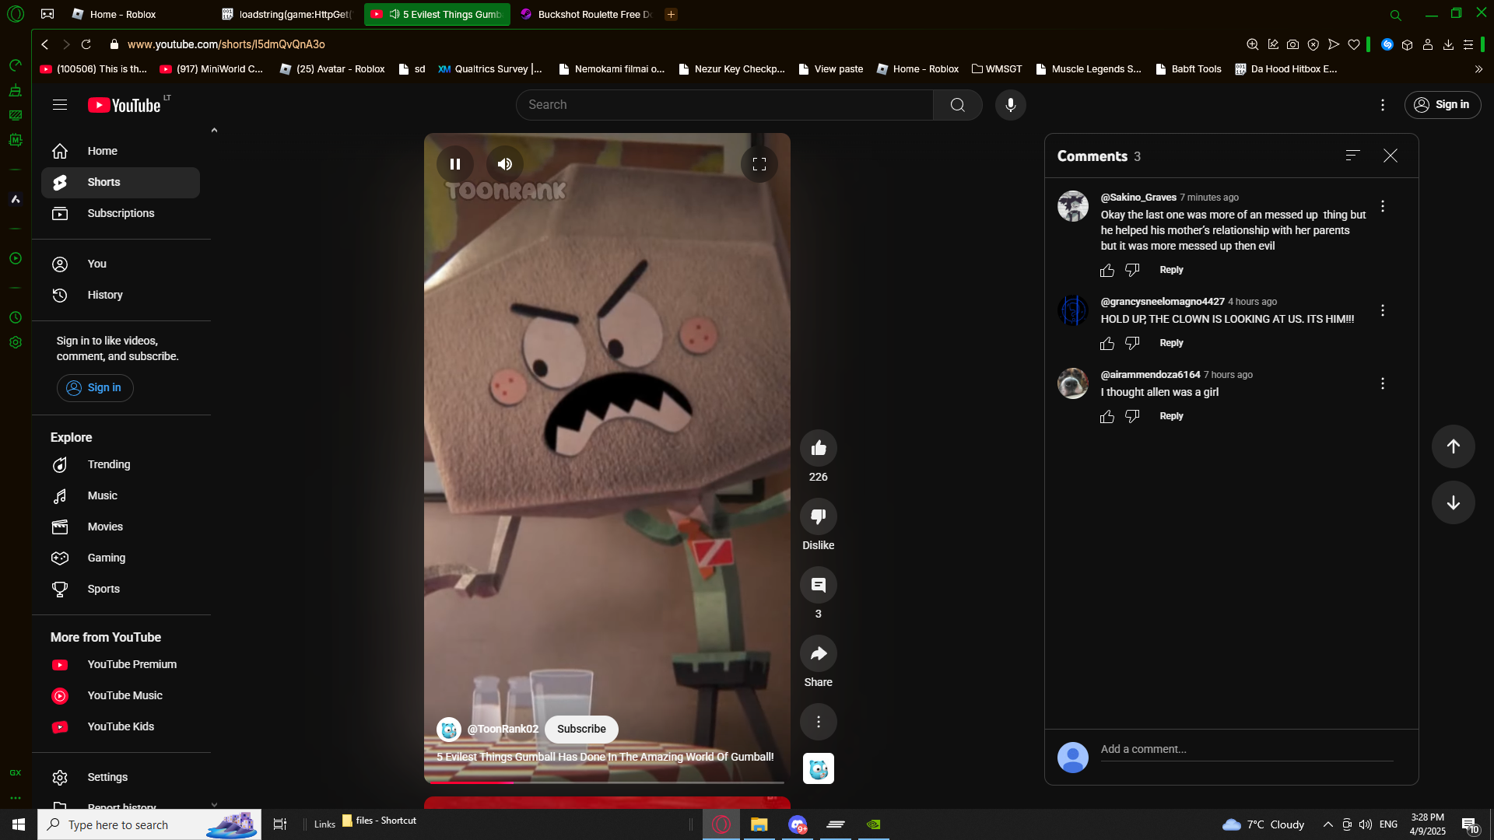Open File Explorer from taskbar
The image size is (1494, 840).
pos(759,824)
